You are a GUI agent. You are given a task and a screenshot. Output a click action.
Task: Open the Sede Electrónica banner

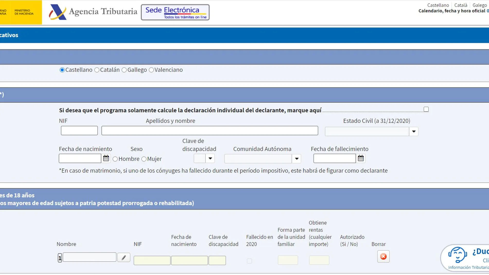[175, 12]
